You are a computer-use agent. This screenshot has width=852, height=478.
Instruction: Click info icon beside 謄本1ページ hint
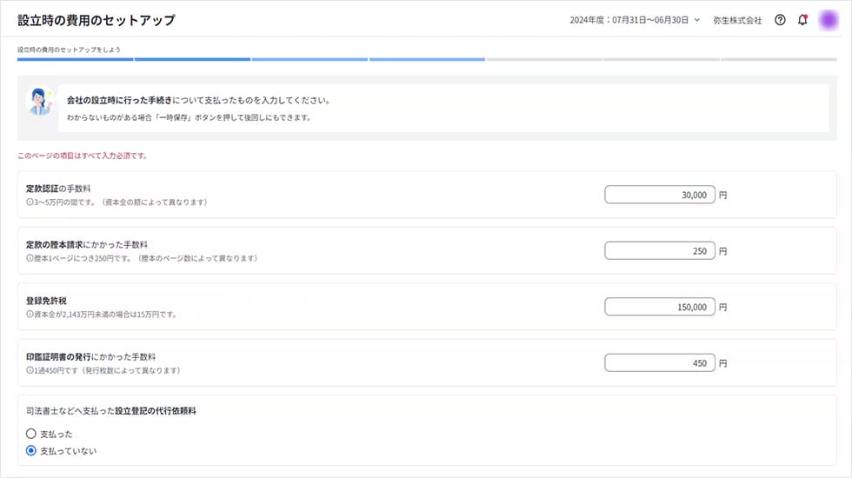(30, 259)
